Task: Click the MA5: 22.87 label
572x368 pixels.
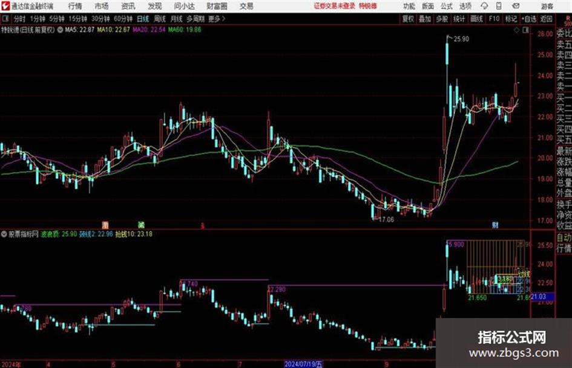Action: 79,30
